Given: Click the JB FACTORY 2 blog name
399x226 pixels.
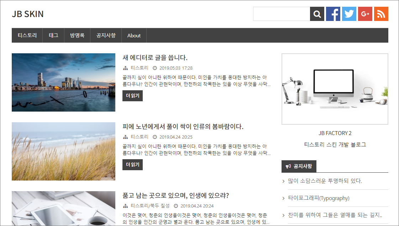Looking at the screenshot, I should click(335, 133).
